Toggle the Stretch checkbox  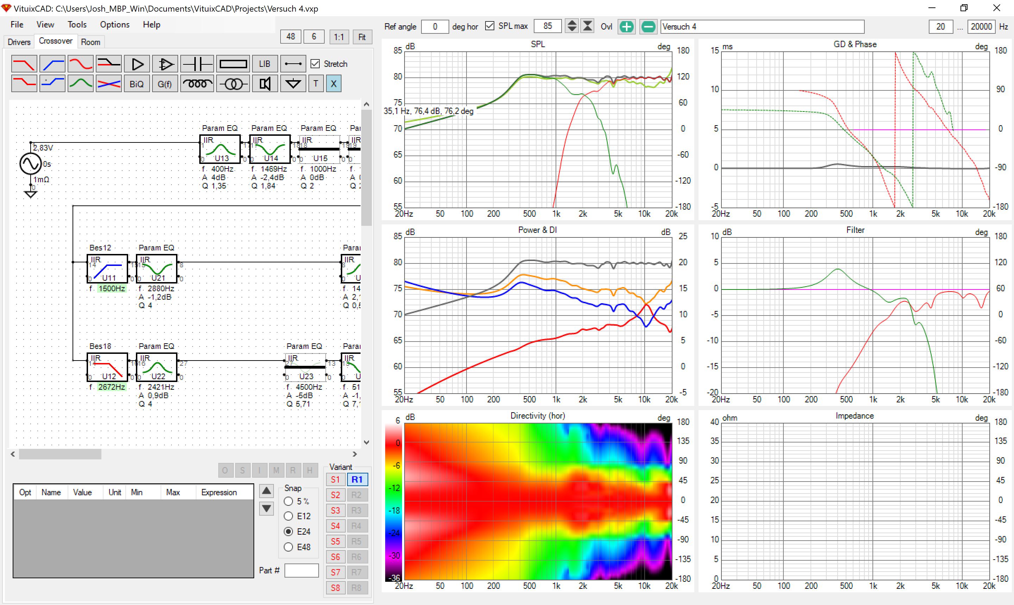point(315,64)
